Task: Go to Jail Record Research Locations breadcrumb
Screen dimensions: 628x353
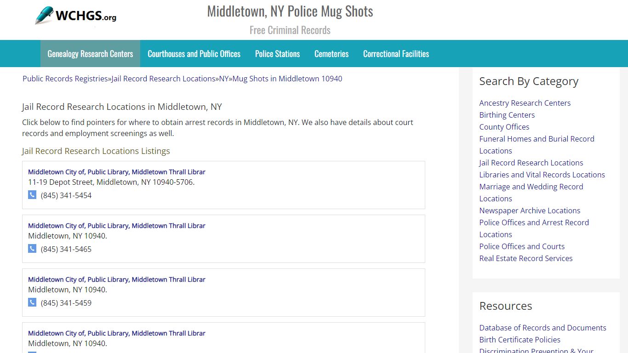Action: 164,79
